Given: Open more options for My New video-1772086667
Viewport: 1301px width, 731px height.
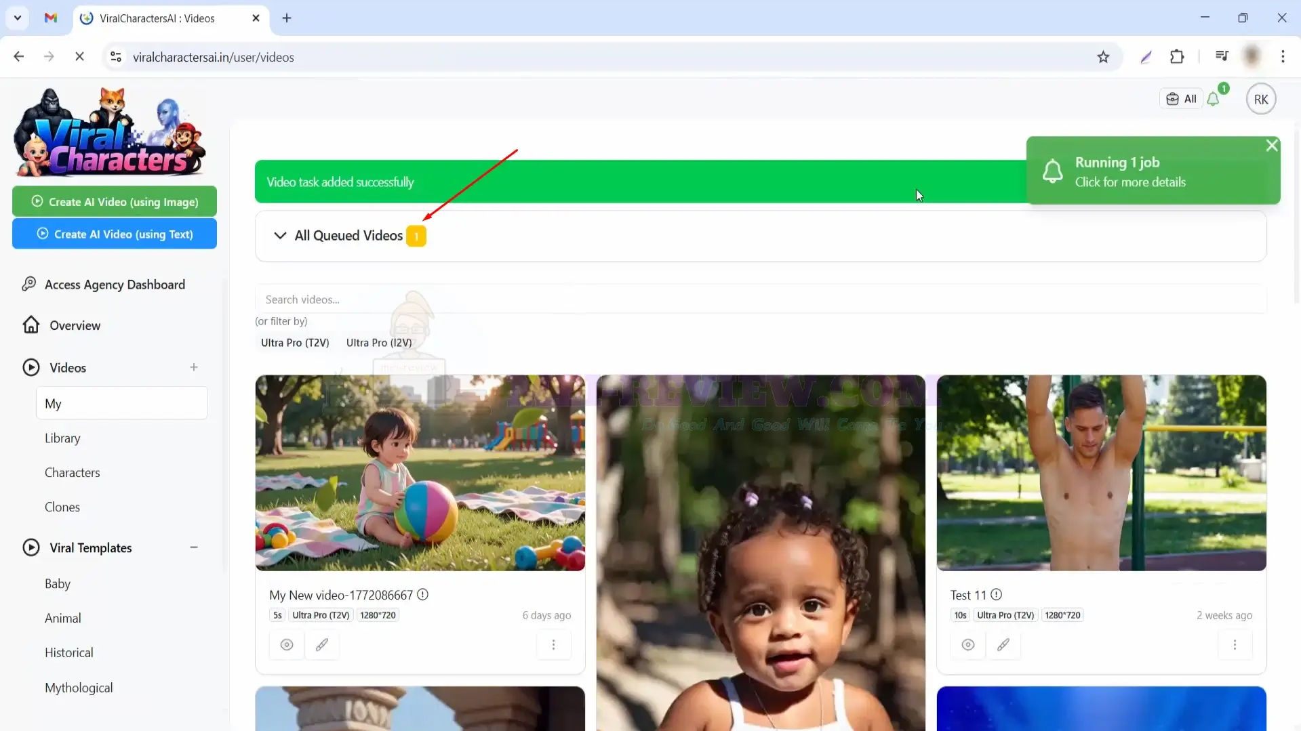Looking at the screenshot, I should tap(553, 644).
